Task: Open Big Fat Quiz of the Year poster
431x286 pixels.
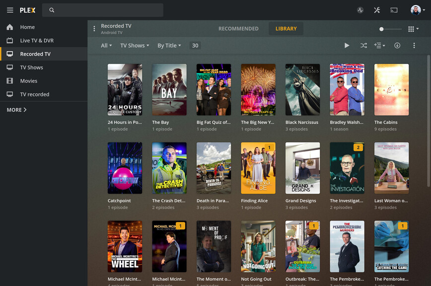Action: (214, 89)
